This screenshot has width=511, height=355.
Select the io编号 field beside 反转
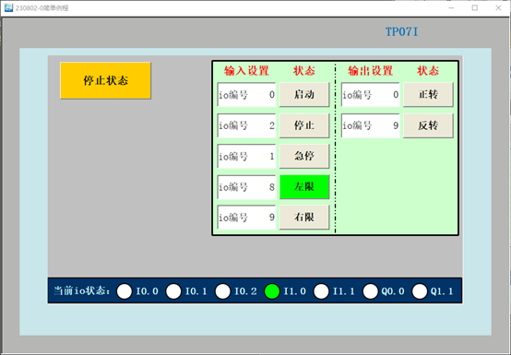tap(371, 125)
